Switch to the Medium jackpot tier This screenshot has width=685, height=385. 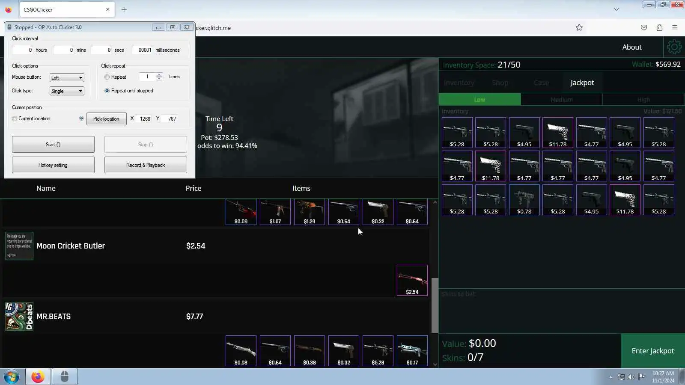pos(562,100)
